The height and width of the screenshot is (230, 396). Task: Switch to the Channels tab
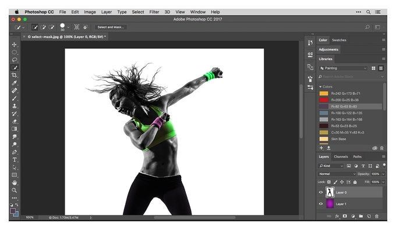341,157
